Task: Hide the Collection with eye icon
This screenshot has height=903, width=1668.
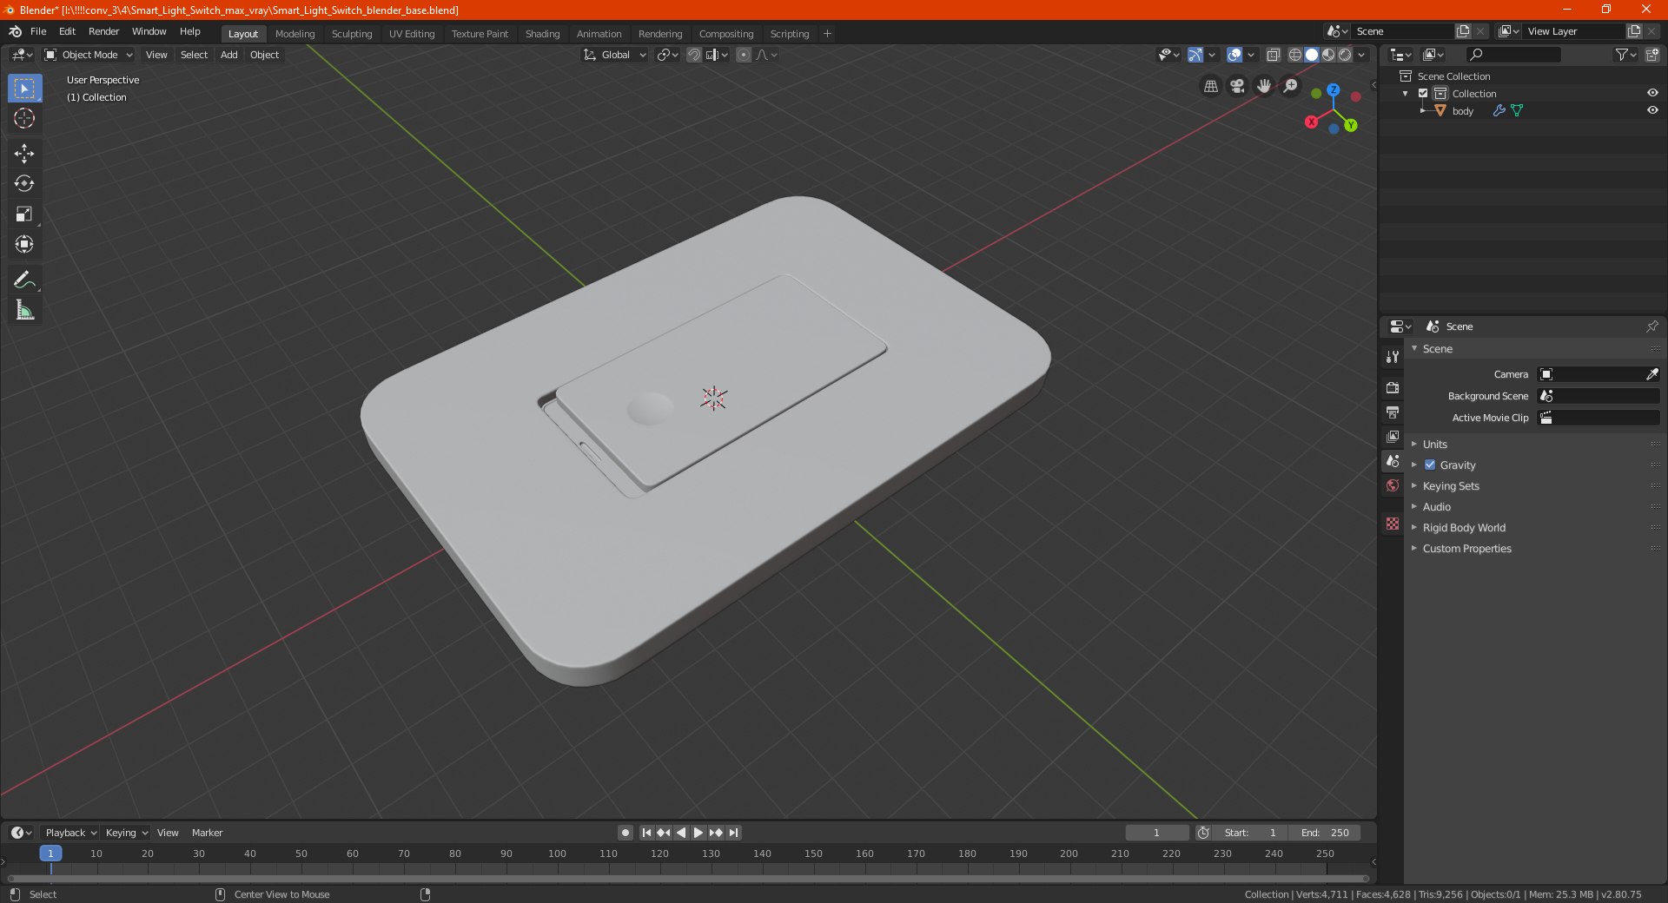Action: click(1652, 93)
